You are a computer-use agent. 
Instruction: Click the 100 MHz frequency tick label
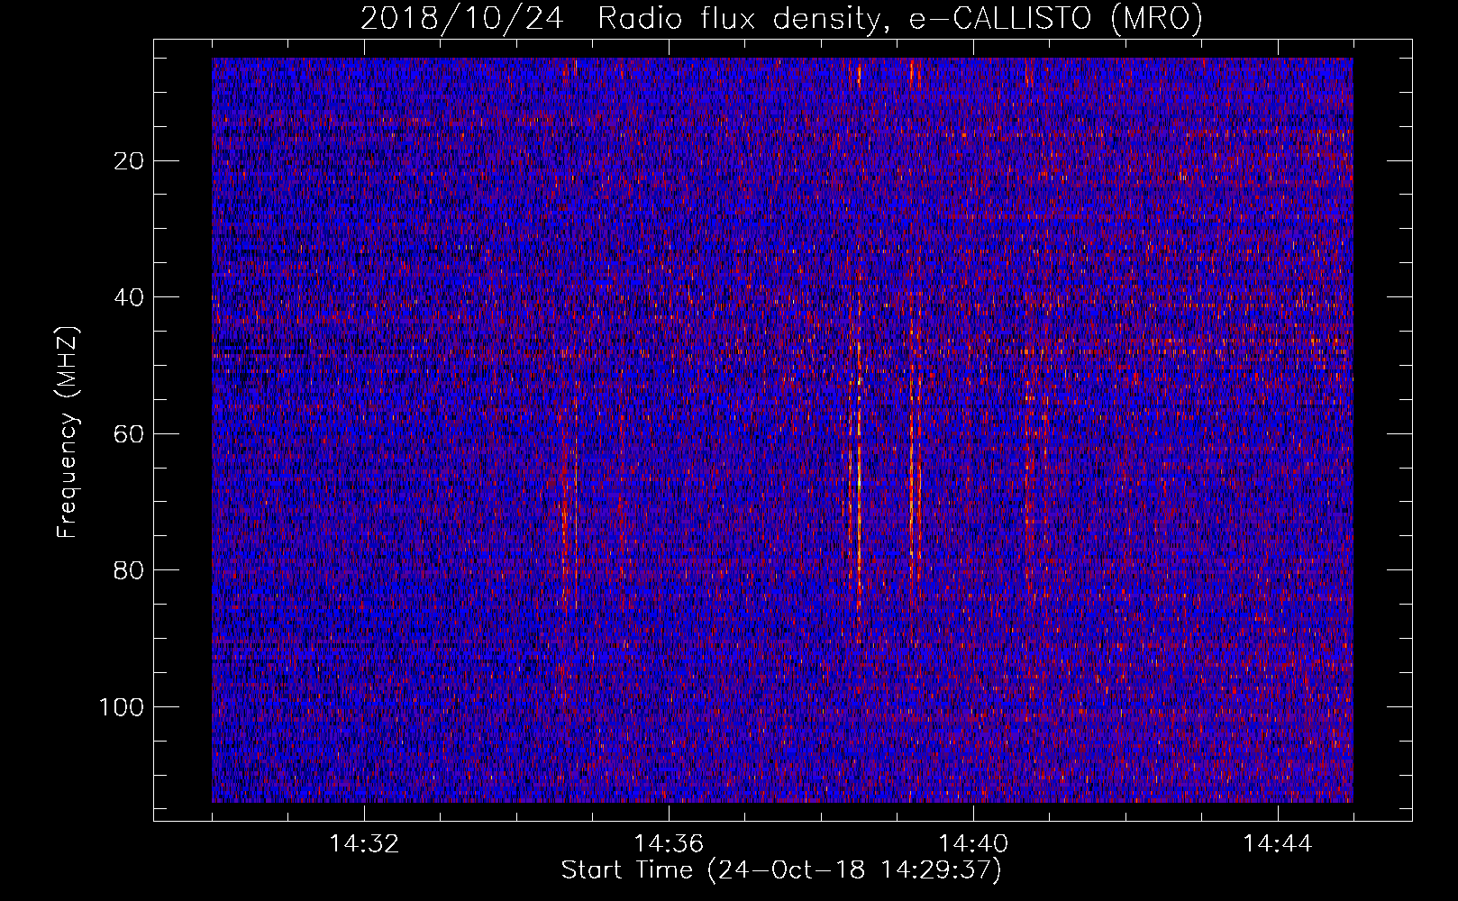click(122, 707)
